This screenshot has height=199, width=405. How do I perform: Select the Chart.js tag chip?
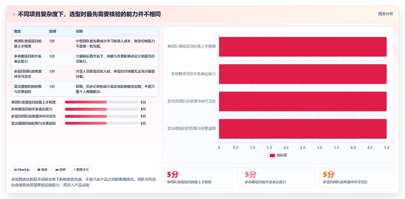[x=22, y=170]
